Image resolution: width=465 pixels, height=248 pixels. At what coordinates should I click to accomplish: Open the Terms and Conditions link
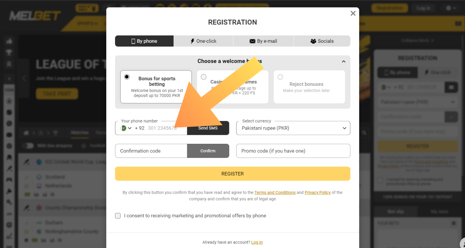pos(275,193)
